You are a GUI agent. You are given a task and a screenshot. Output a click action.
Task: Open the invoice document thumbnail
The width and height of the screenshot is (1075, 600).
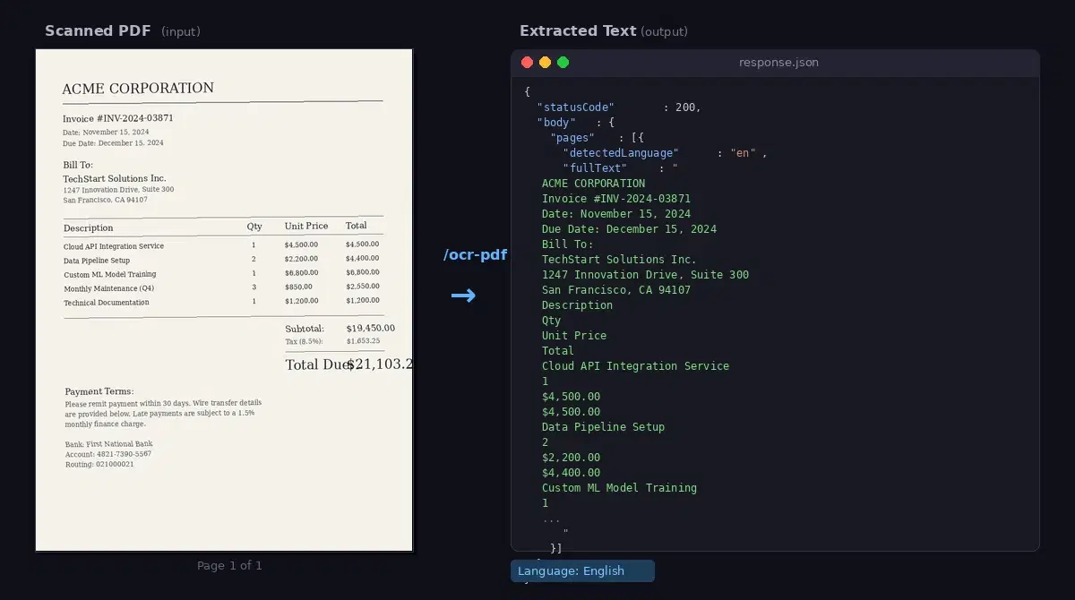pos(223,298)
